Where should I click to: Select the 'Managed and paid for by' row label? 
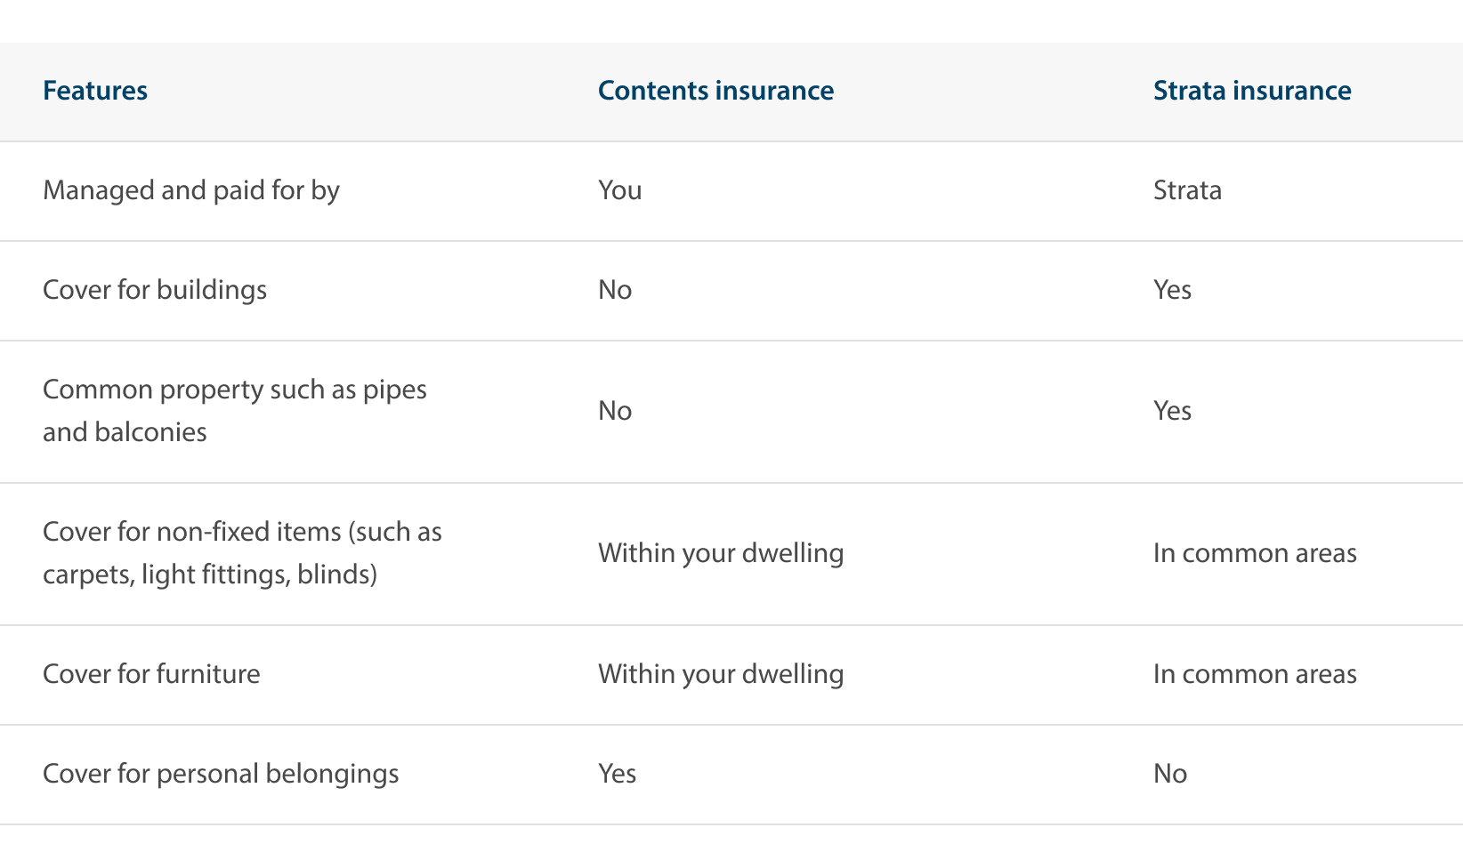click(191, 190)
